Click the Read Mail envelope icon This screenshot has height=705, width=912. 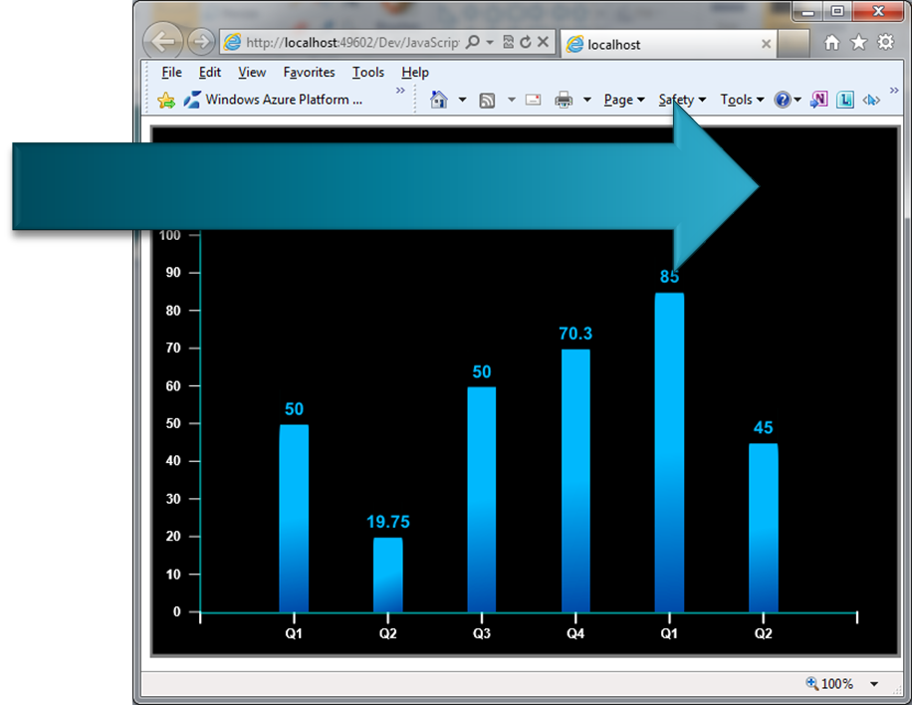533,100
